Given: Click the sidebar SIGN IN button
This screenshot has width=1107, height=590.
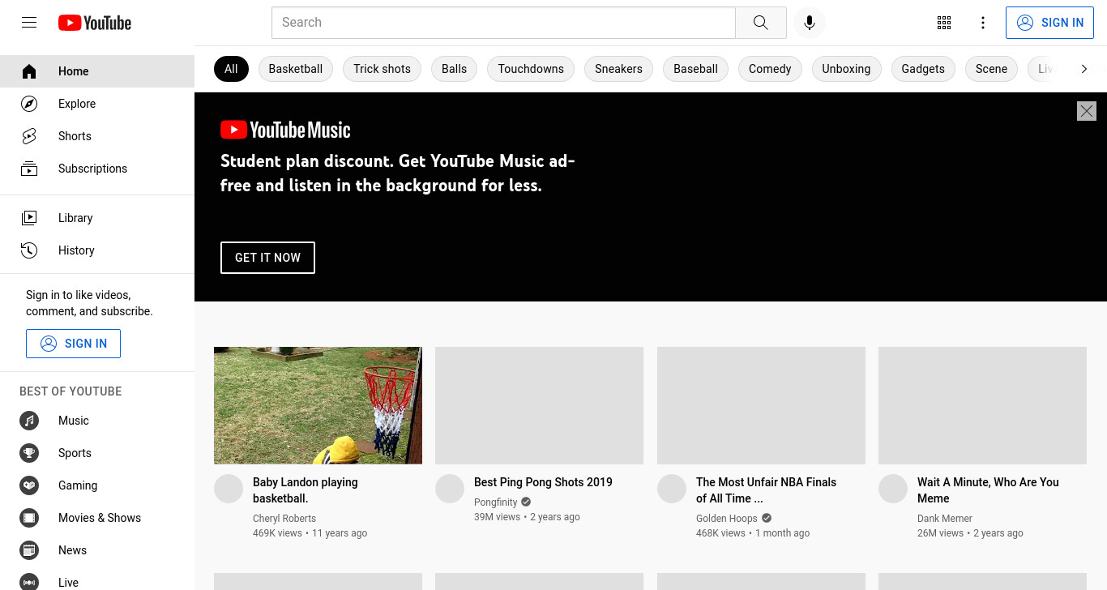Looking at the screenshot, I should [73, 344].
